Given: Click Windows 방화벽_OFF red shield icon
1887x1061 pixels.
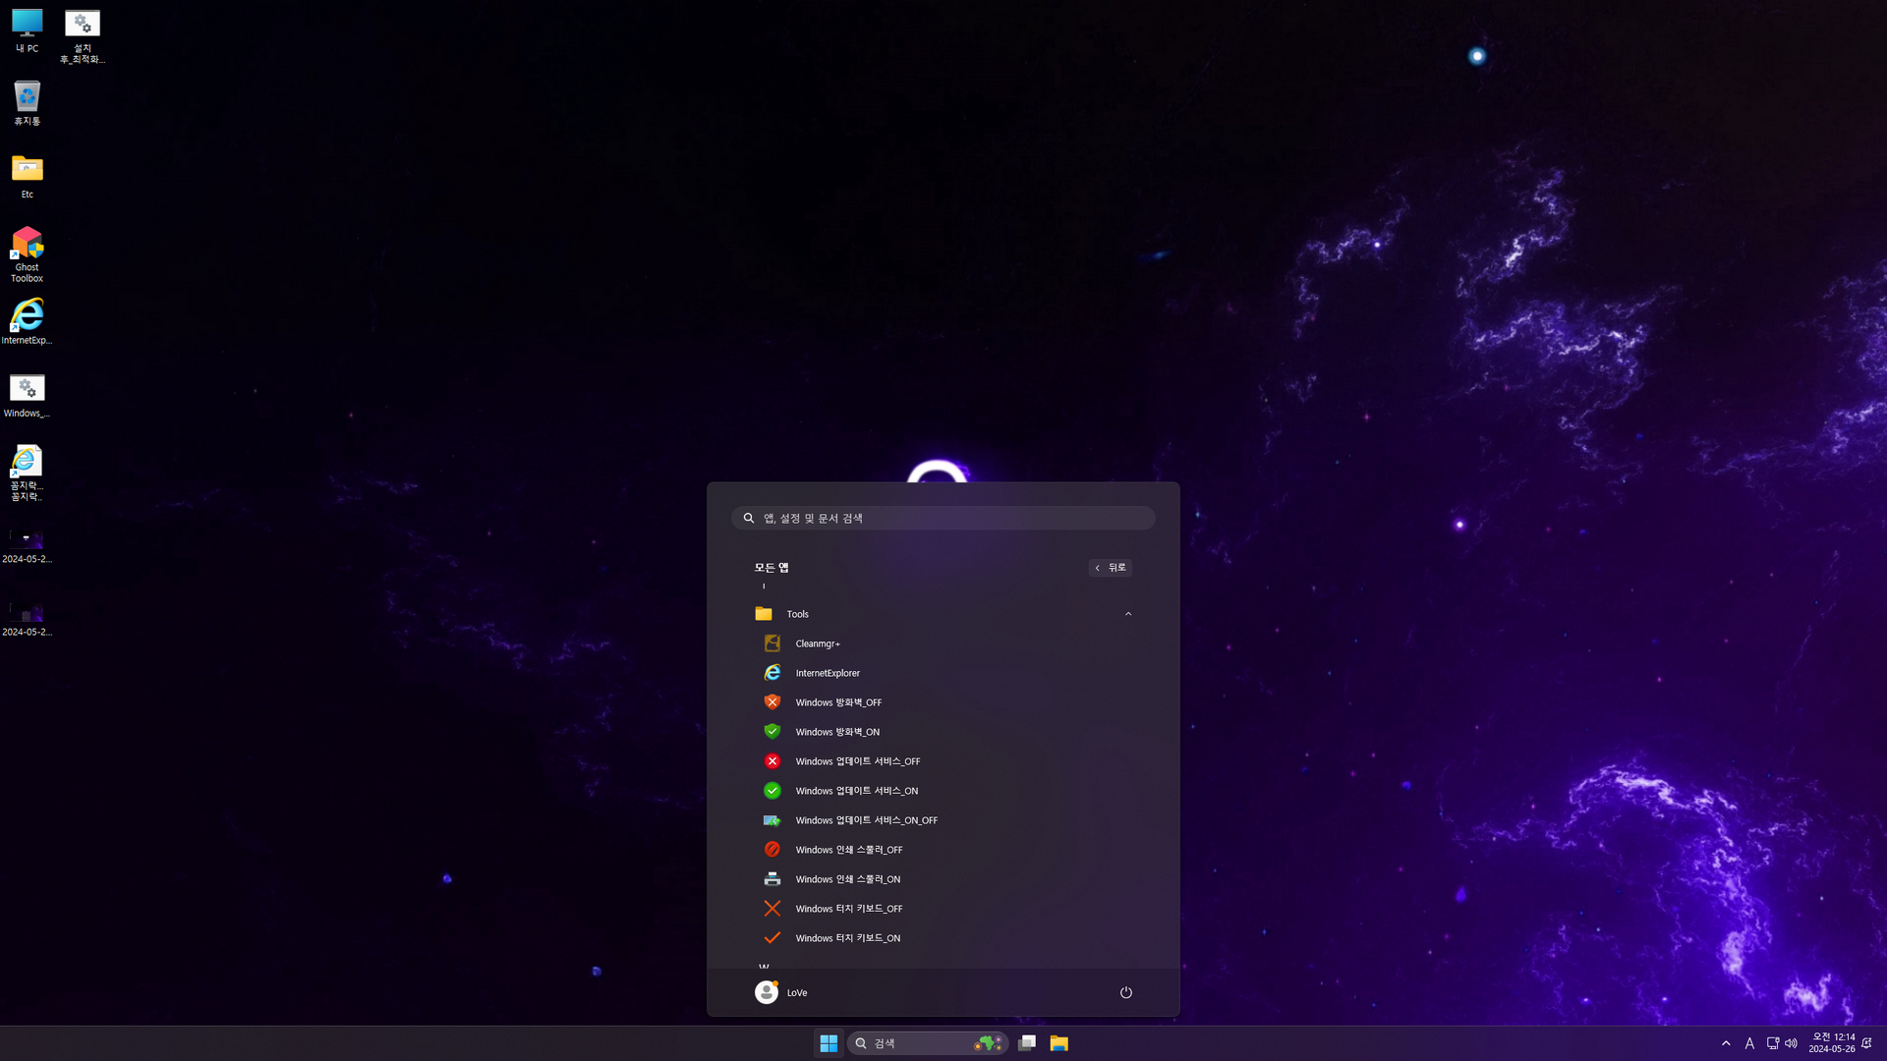Looking at the screenshot, I should click(x=772, y=702).
